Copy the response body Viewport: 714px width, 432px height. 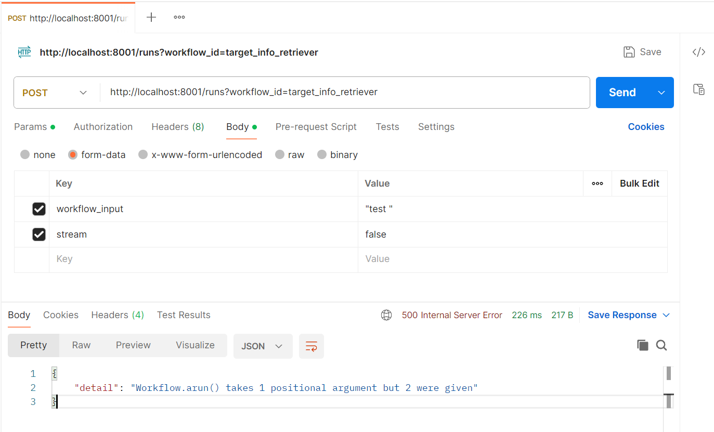coord(643,345)
